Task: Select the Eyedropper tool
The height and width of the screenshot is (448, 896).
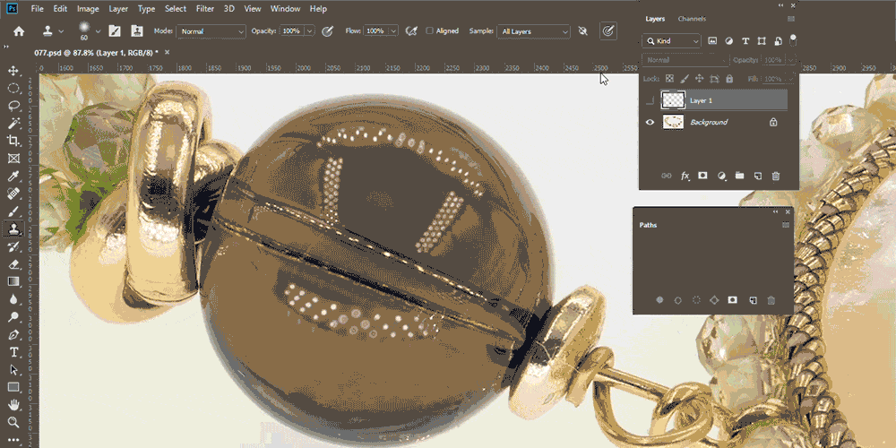Action: click(13, 176)
